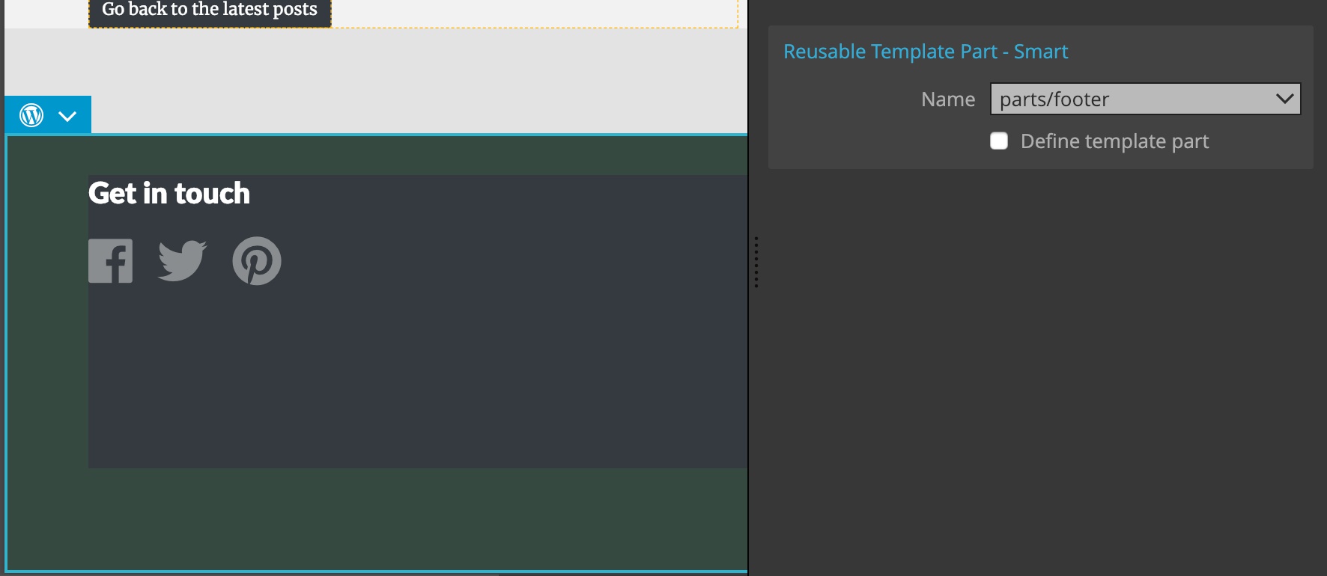Screen dimensions: 1327x576
Task: Enable the Define template part checkbox
Action: [x=999, y=141]
